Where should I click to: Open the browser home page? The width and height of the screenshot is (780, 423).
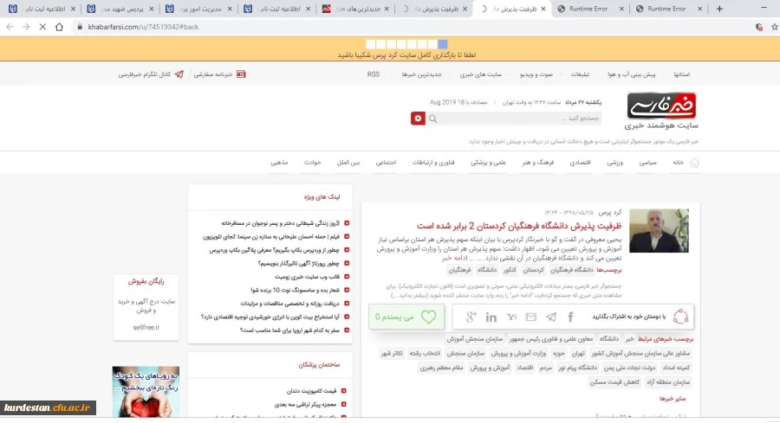pyautogui.click(x=59, y=27)
